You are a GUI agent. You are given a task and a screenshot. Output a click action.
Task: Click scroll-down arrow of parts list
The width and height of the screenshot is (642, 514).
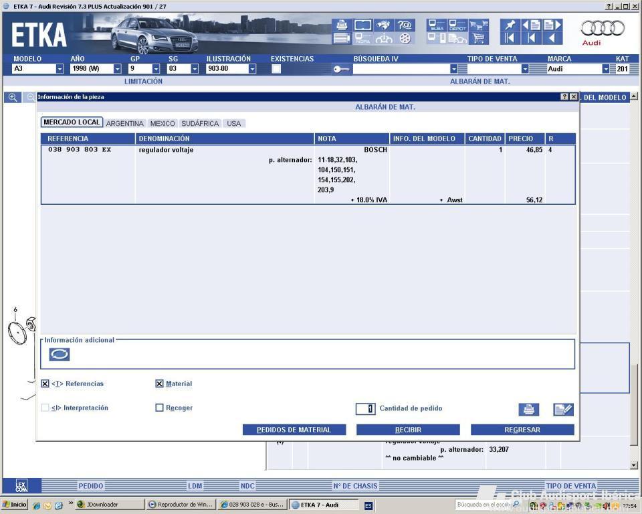point(634,465)
